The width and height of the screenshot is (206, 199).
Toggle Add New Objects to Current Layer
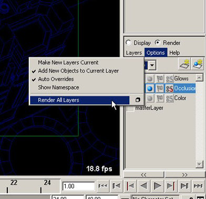click(78, 71)
